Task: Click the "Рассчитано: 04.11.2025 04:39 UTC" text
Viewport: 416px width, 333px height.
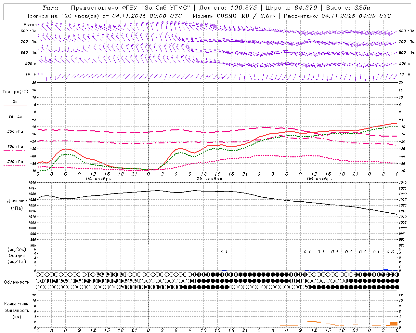Action: point(337,16)
